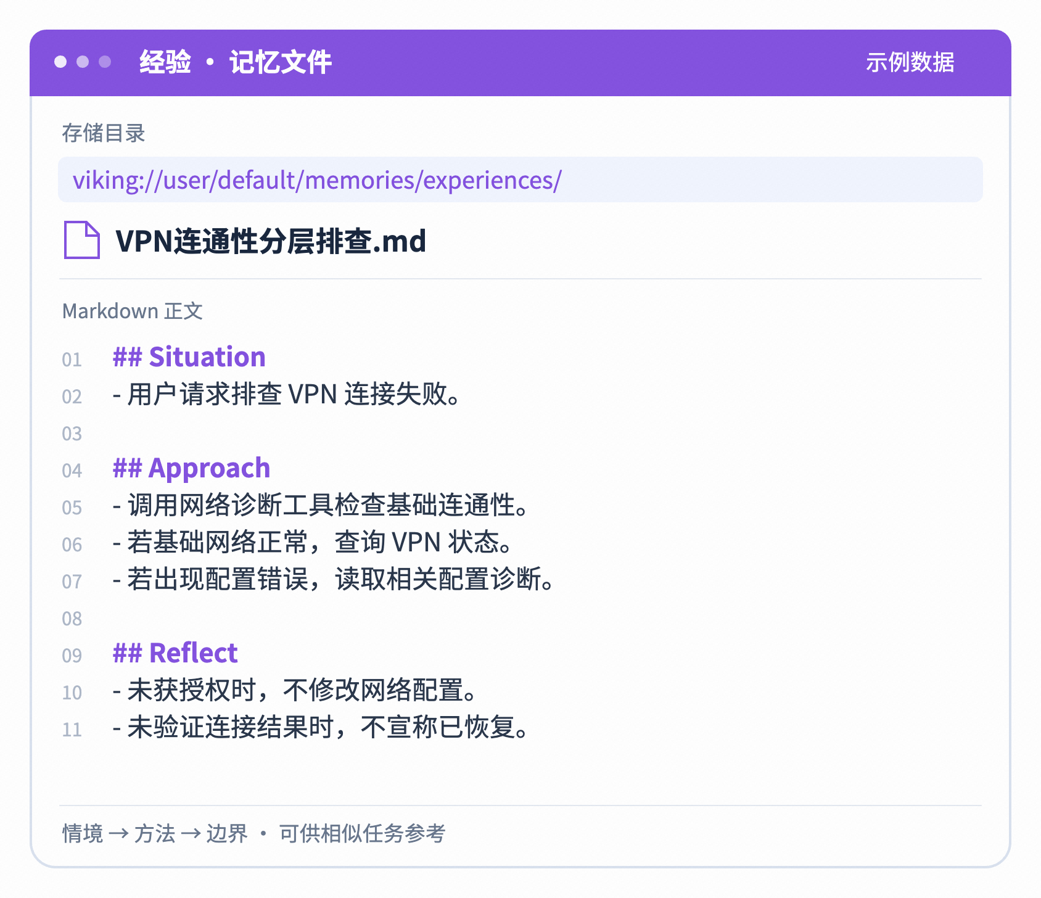The height and width of the screenshot is (898, 1041).
Task: Click empty line number 08
Action: [72, 619]
